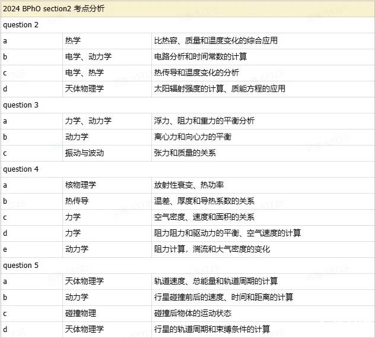Image resolution: width=375 pixels, height=338 pixels.
Task: Select the cell "热传导和温度变化的分析"
Action: coord(263,73)
